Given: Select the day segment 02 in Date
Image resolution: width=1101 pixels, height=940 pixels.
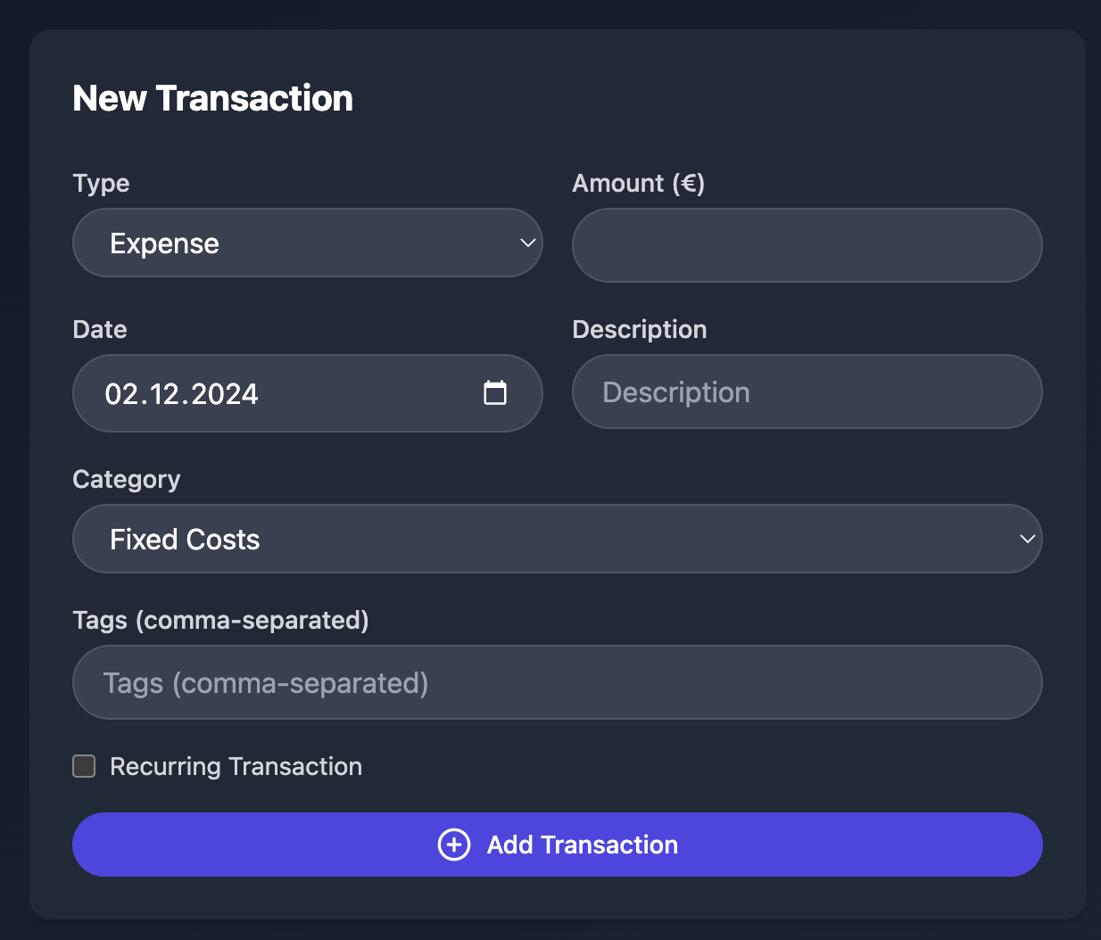Looking at the screenshot, I should 119,393.
